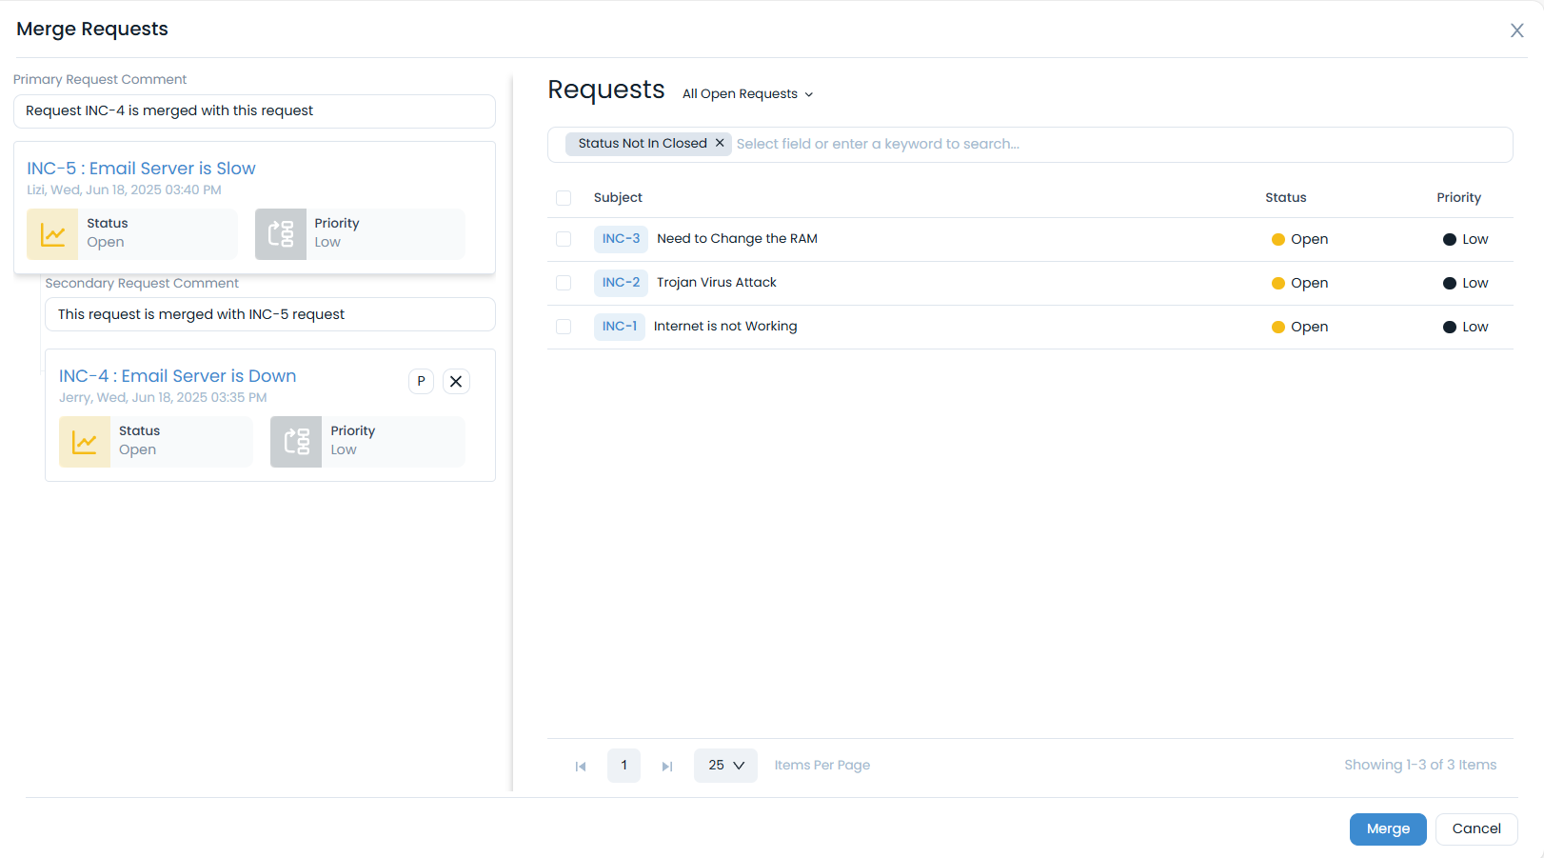Click the status chart icon for INC-4
The image size is (1544, 858).
[85, 442]
